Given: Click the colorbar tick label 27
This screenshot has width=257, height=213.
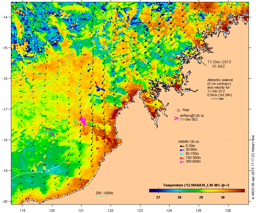Looking at the screenshot, I should click(158, 197).
